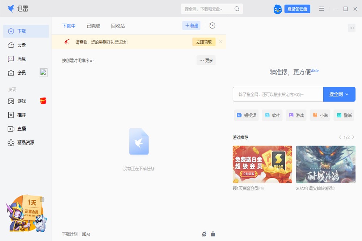This screenshot has width=362, height=241.
Task: Click the search magnifier icon in top bar
Action: tap(237, 9)
